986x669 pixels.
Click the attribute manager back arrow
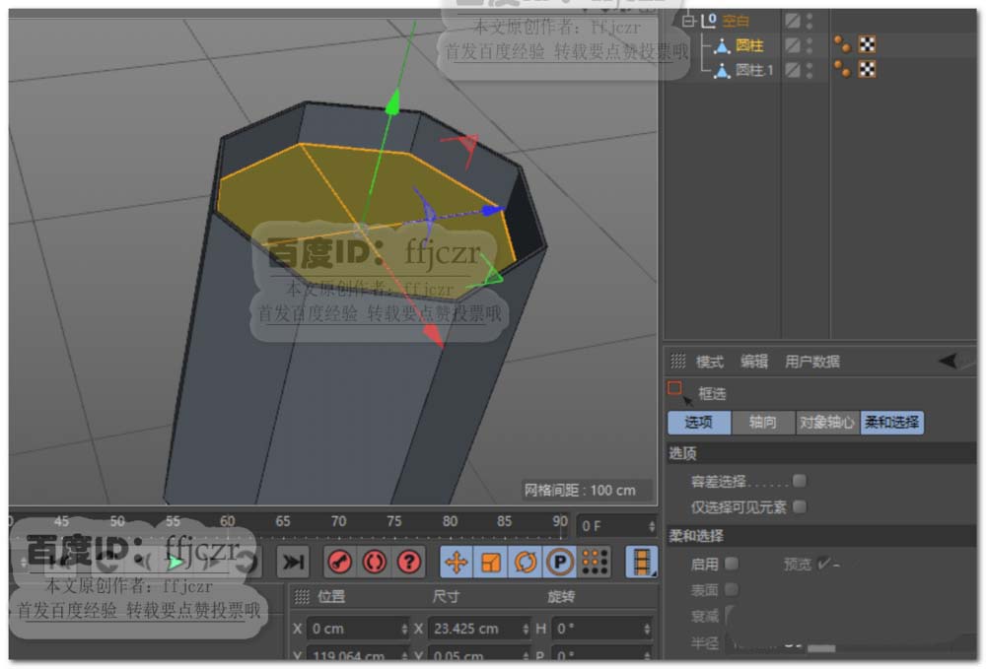pos(948,361)
